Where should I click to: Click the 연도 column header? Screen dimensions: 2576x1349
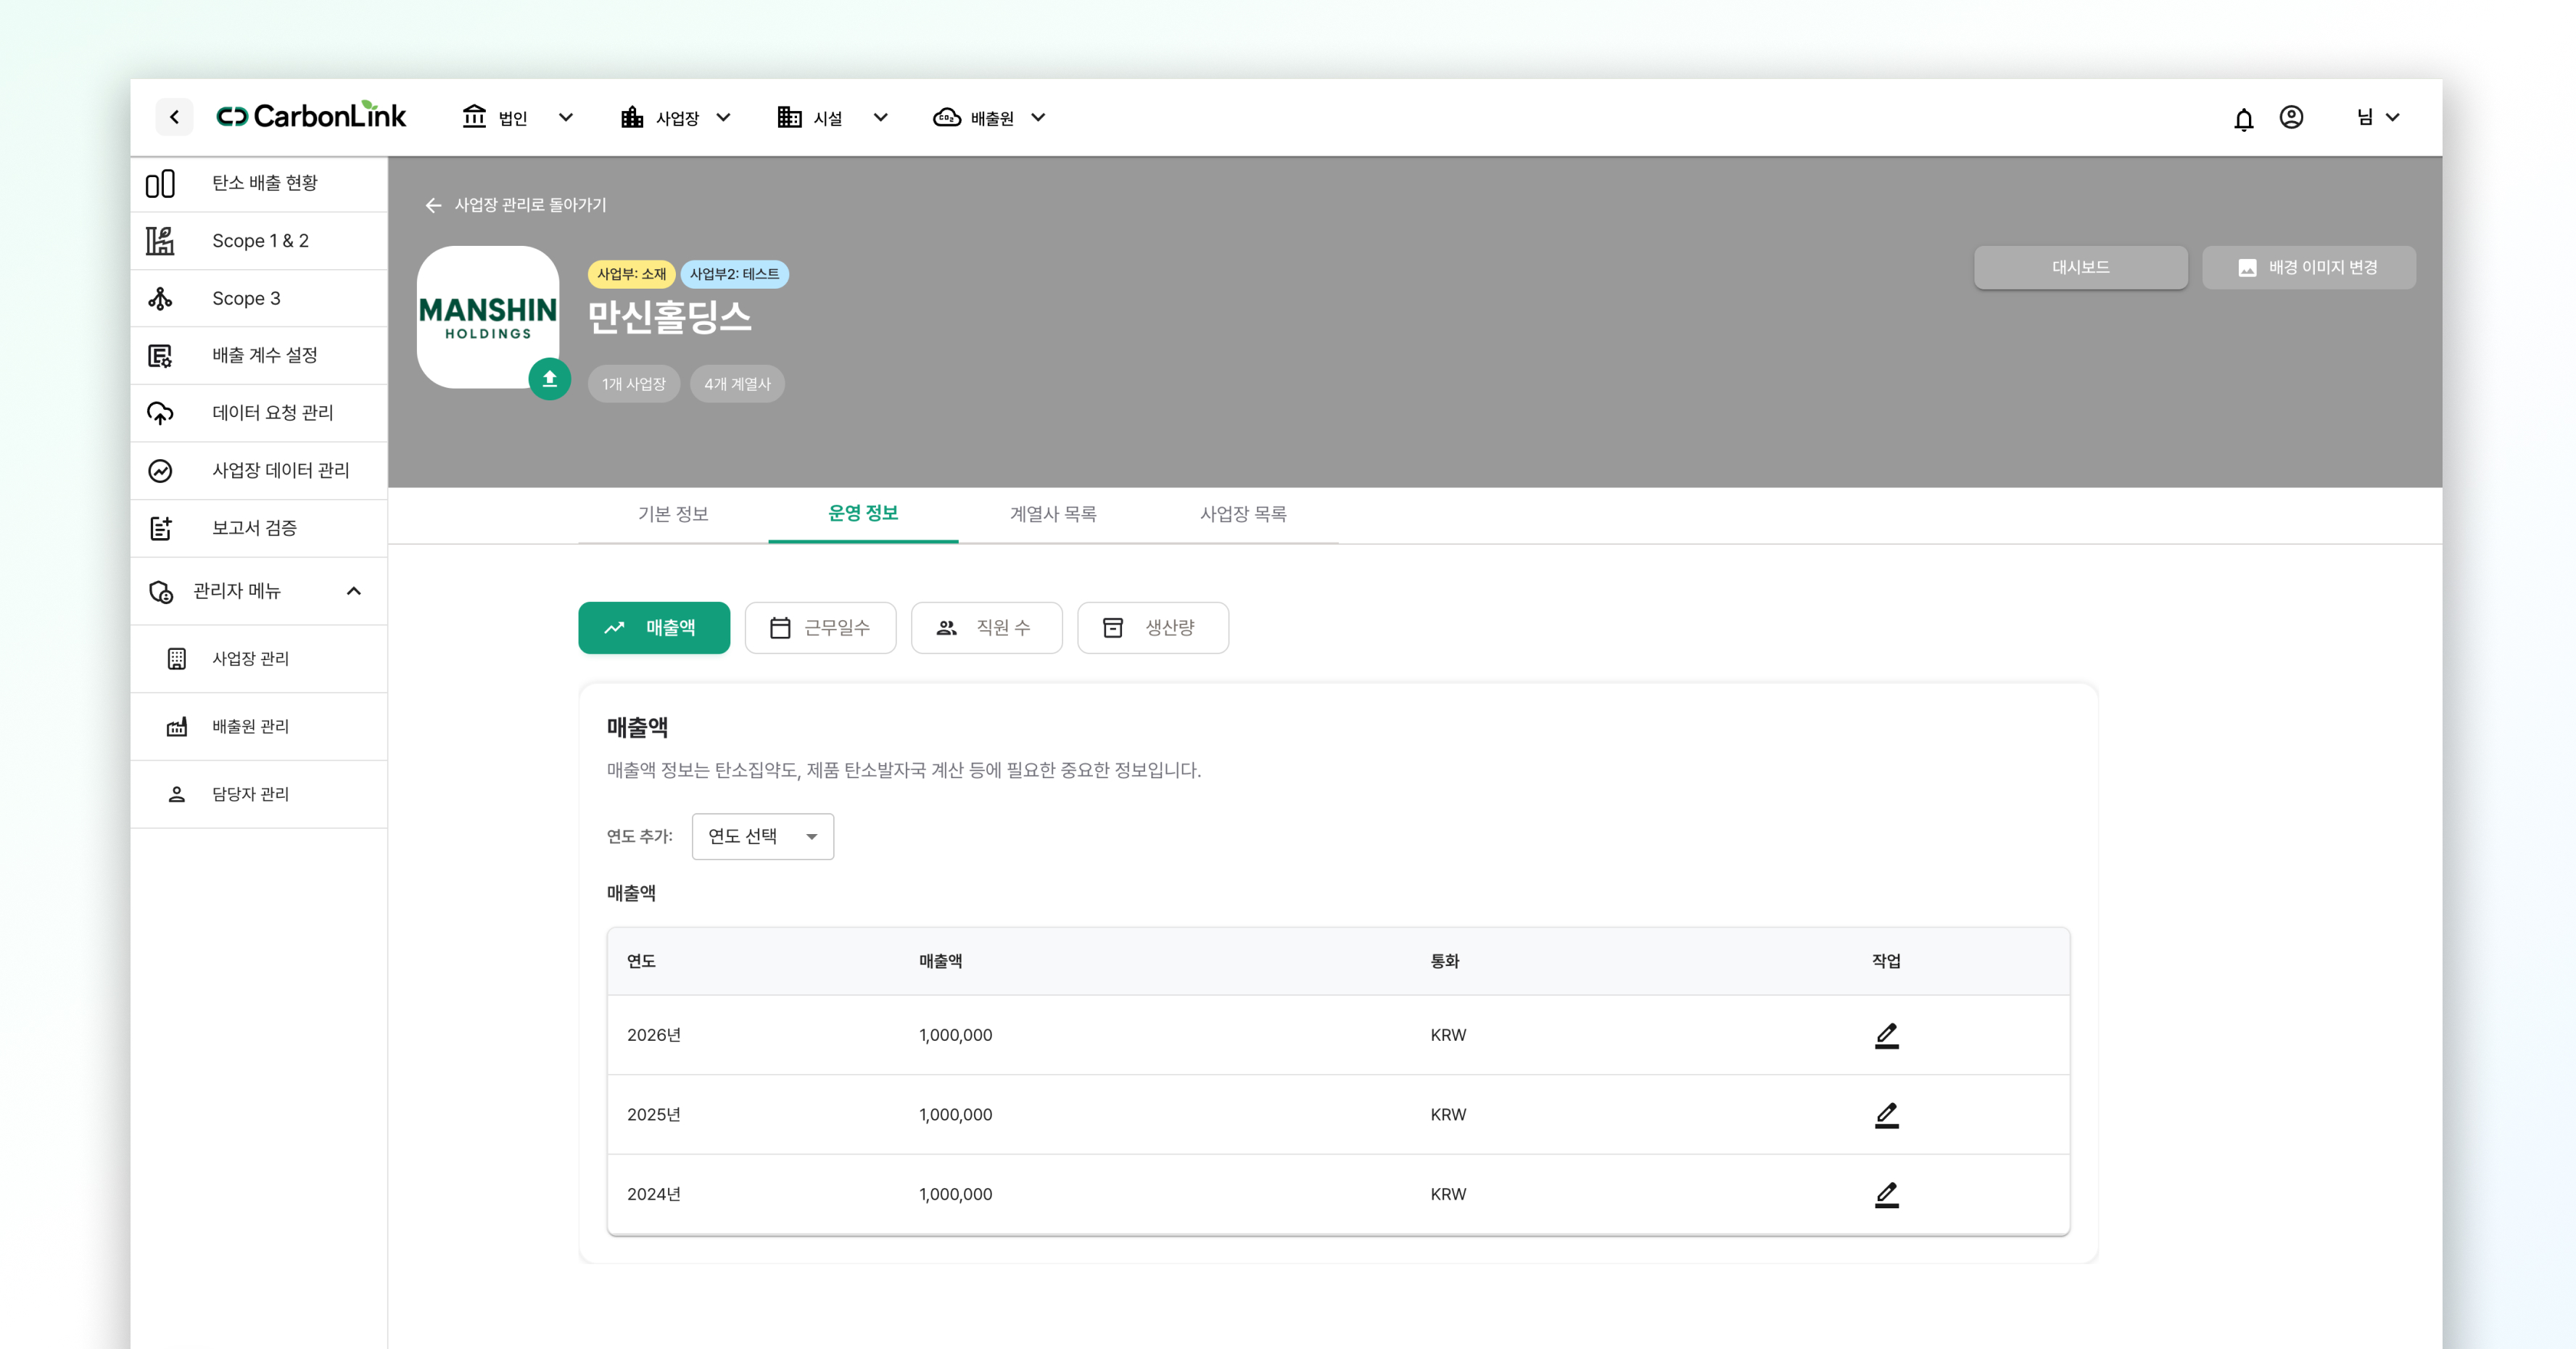641,961
